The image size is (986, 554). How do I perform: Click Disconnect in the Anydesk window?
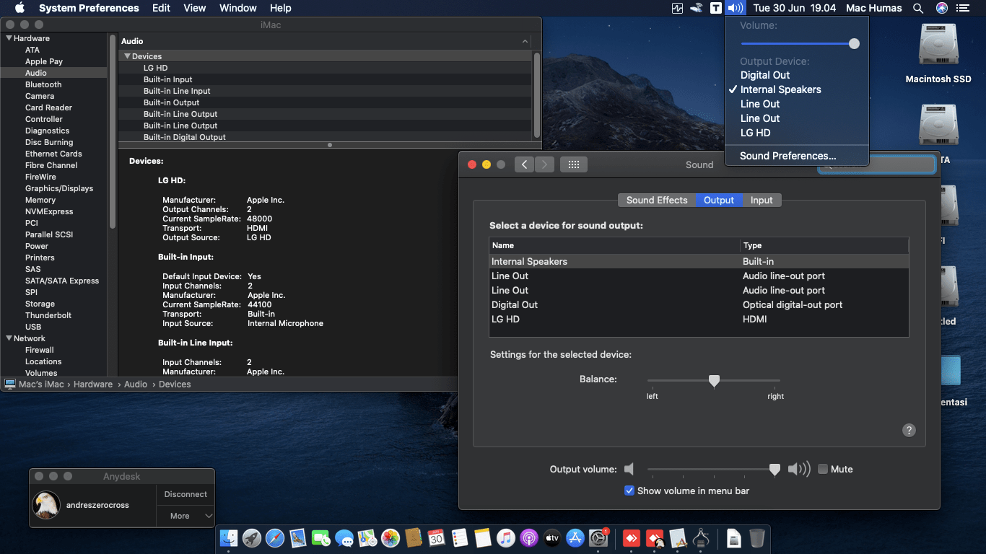[x=186, y=494]
